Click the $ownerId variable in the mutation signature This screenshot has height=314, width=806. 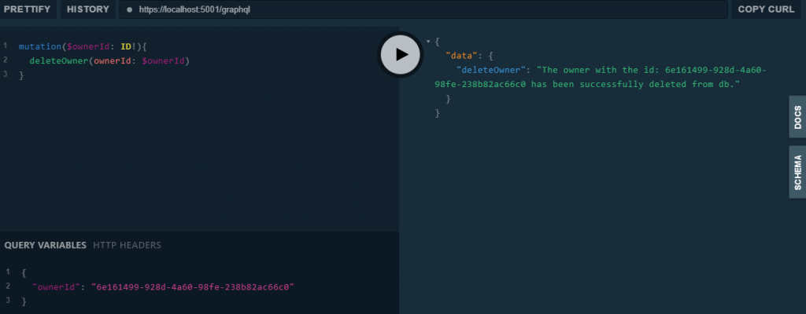pyautogui.click(x=88, y=46)
